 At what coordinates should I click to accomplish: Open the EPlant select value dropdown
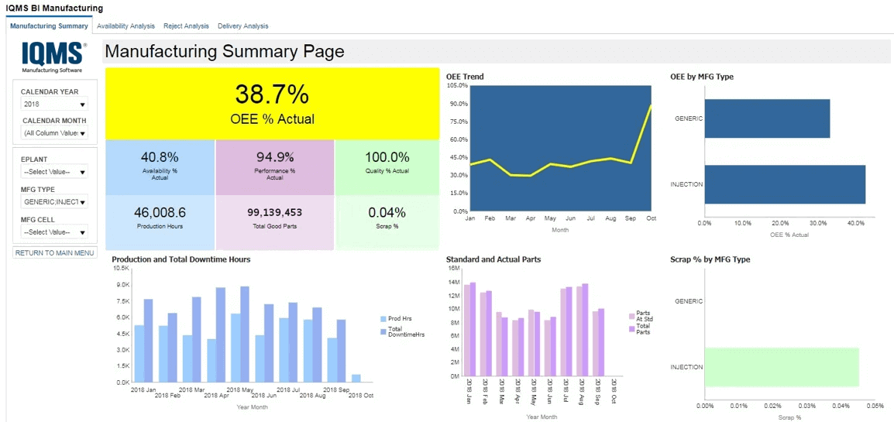click(54, 172)
